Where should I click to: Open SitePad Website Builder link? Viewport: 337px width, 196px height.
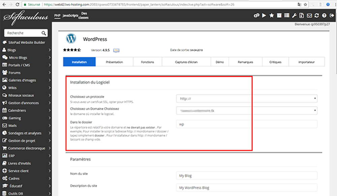coord(27,42)
